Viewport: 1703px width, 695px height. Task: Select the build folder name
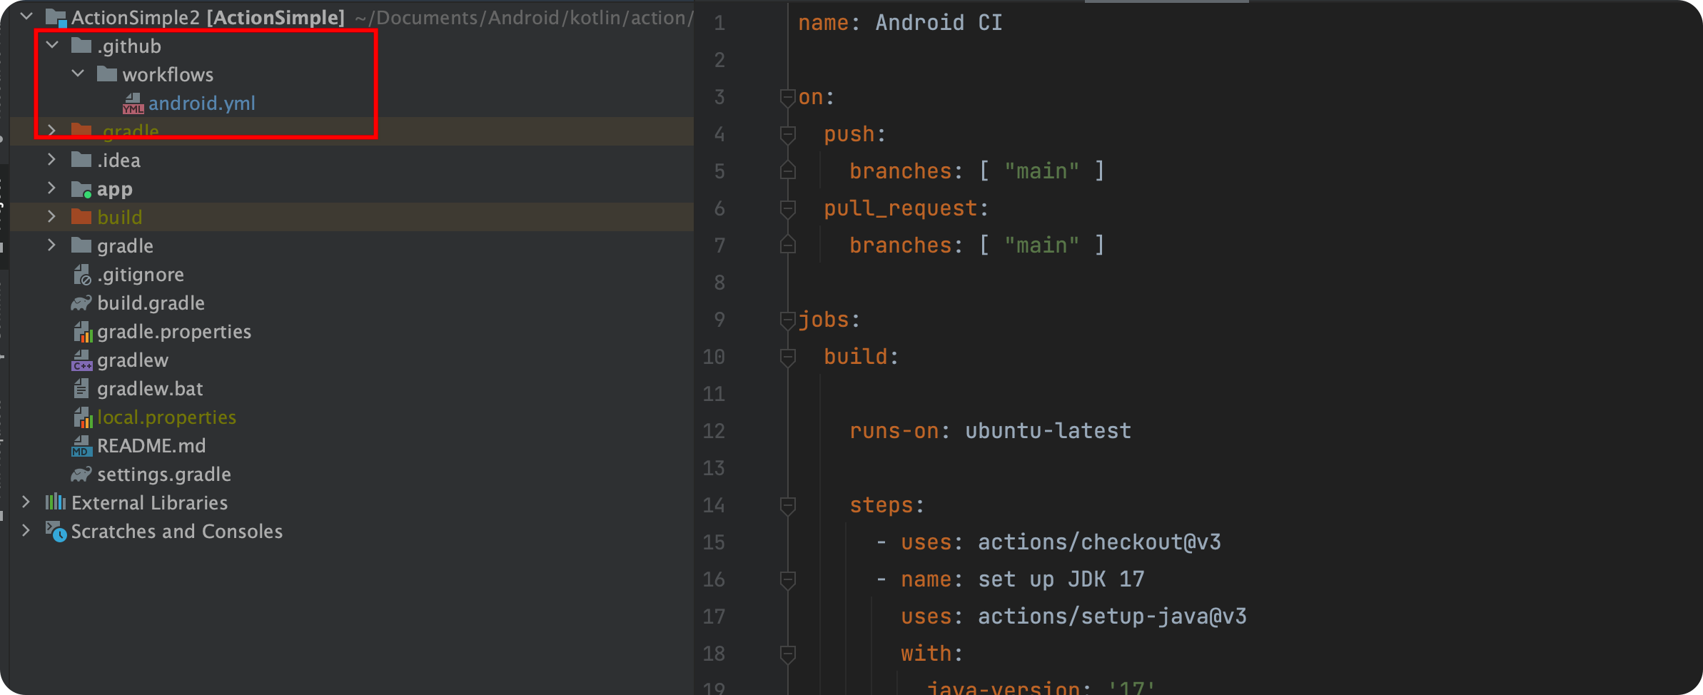(120, 218)
